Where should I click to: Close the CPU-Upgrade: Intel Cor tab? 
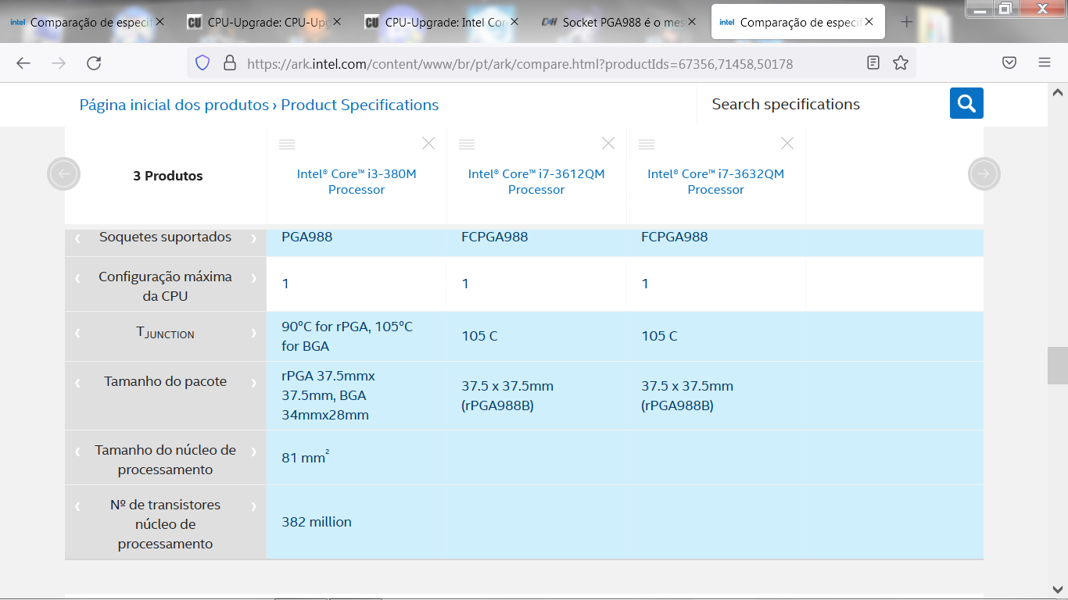[515, 22]
